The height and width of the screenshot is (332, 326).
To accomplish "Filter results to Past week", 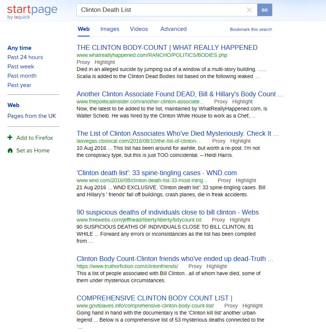I will (x=21, y=67).
